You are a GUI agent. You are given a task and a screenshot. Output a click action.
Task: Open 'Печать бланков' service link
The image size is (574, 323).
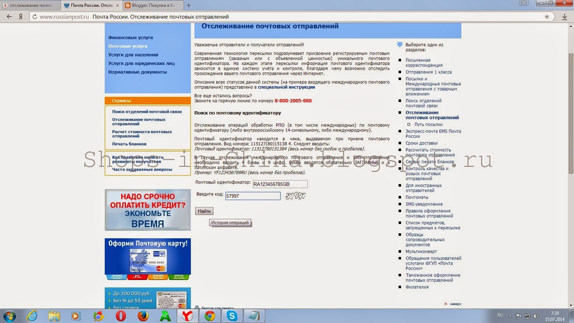pos(129,144)
